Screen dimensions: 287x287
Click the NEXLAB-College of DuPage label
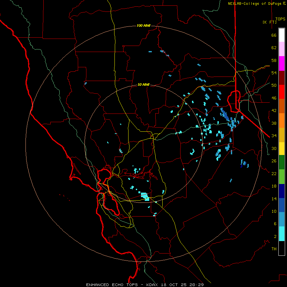(x=256, y=4)
